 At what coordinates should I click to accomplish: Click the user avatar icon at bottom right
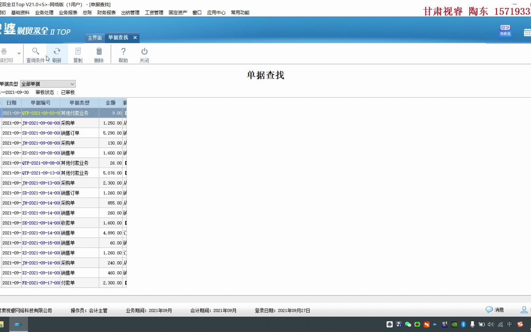[x=524, y=310]
